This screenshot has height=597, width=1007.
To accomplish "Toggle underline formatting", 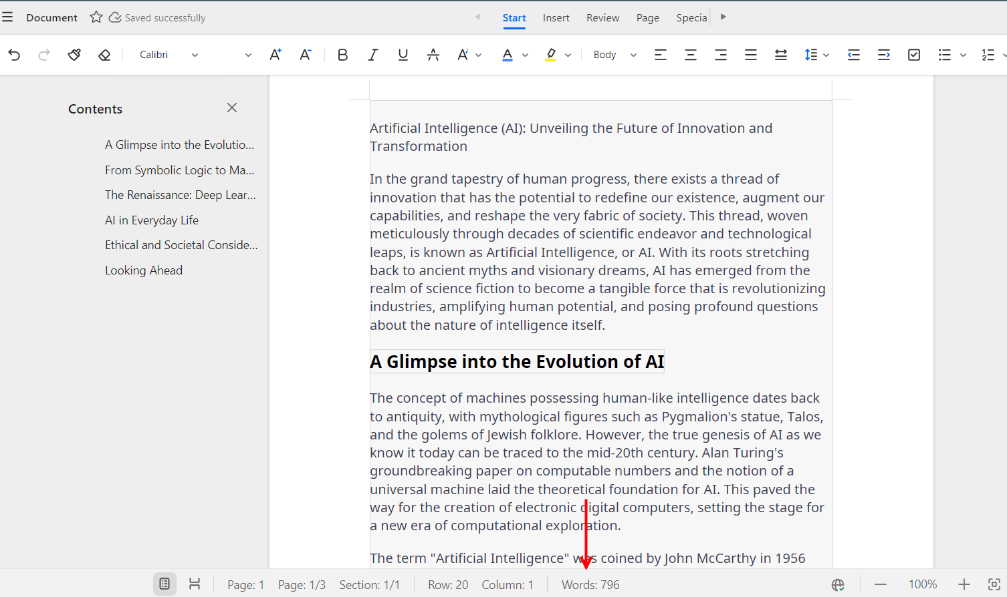I will coord(403,55).
